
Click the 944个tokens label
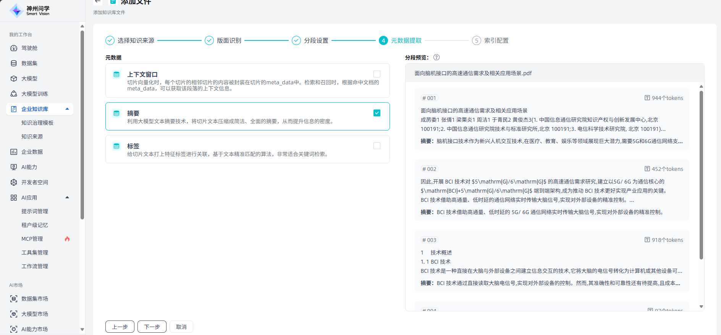click(x=668, y=98)
